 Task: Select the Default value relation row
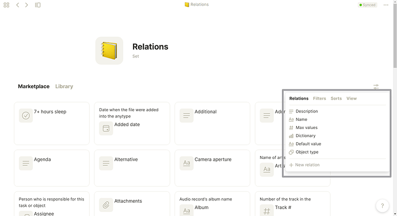click(337, 144)
